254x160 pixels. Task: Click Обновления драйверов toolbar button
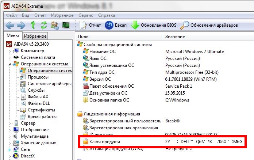point(210,25)
